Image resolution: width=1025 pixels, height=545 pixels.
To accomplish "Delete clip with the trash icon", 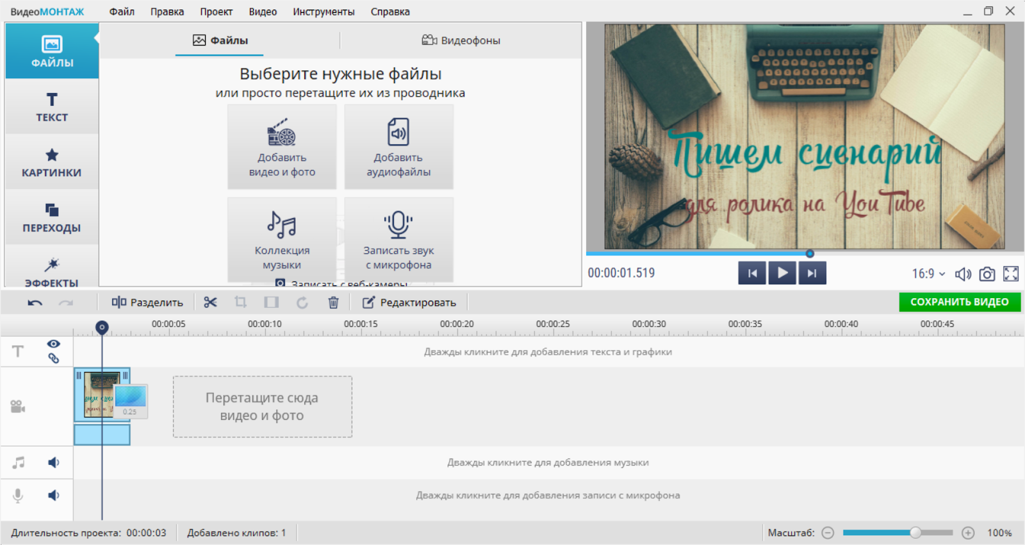I will [333, 302].
